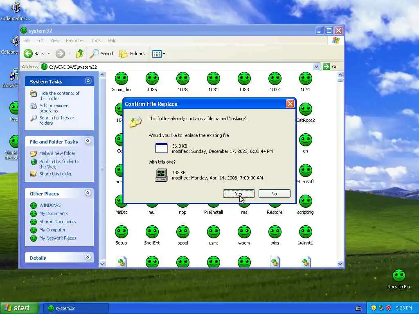Select the 1033 folder icon
The width and height of the screenshot is (419, 314).
[244, 79]
